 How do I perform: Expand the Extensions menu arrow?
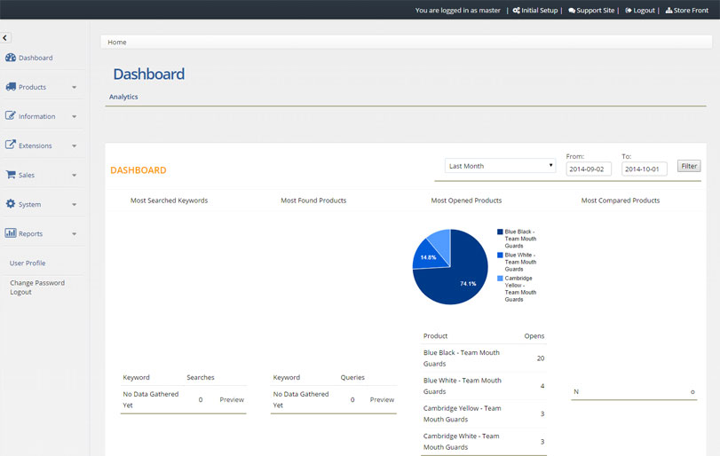[74, 145]
